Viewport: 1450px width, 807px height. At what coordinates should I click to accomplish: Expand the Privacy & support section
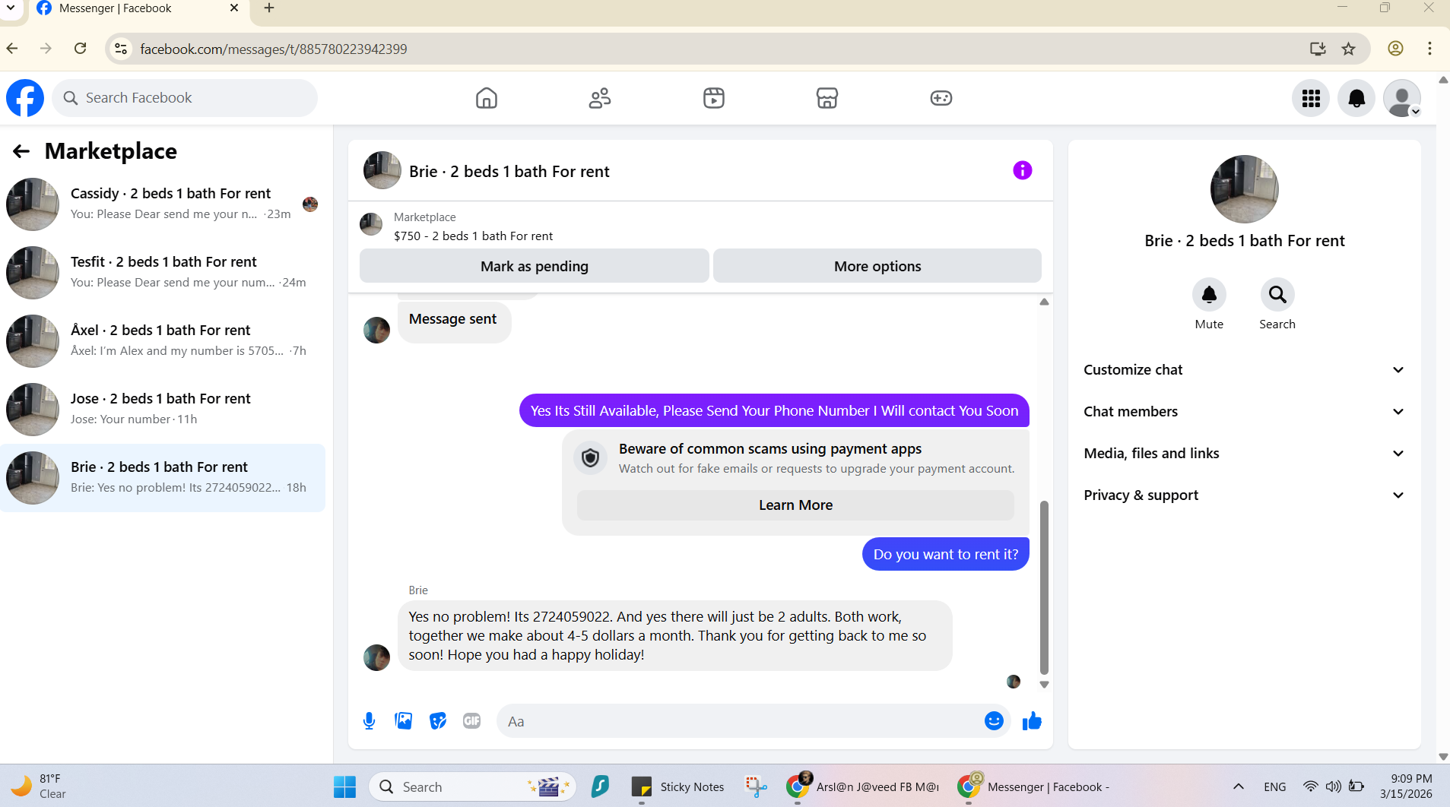pyautogui.click(x=1245, y=495)
